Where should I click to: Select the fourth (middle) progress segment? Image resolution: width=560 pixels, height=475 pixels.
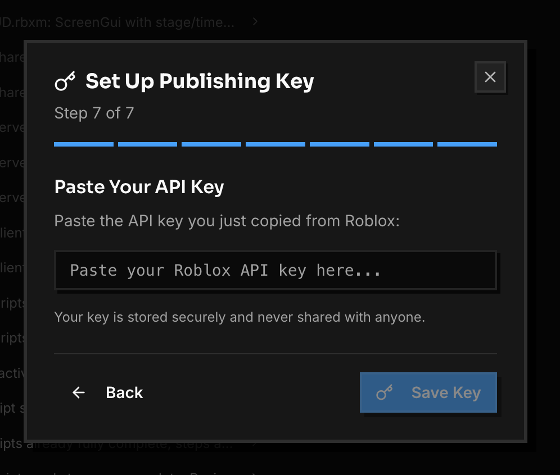(276, 144)
